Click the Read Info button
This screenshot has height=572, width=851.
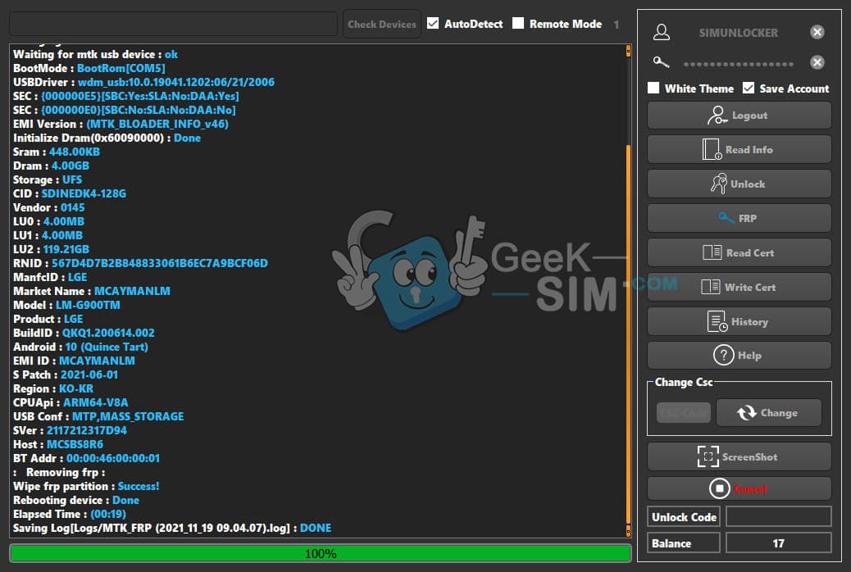pos(739,149)
